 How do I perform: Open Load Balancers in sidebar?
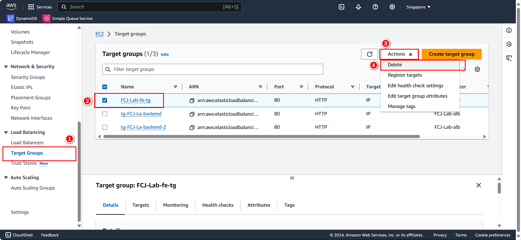pos(27,143)
